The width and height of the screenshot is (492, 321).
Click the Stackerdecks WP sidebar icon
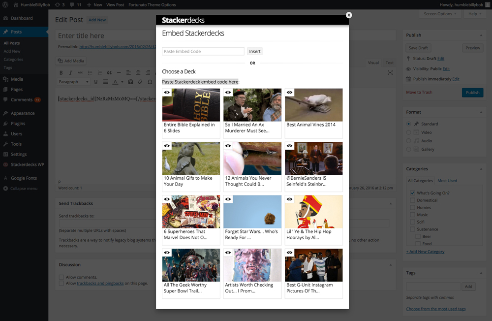tap(5, 164)
